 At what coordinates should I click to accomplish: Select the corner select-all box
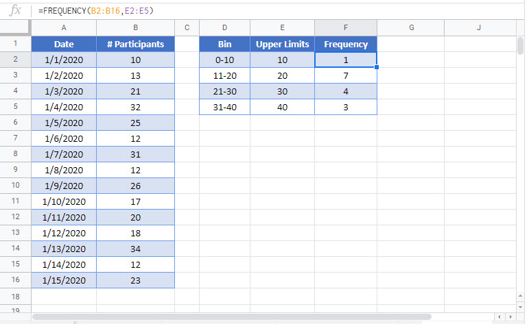pyautogui.click(x=16, y=27)
